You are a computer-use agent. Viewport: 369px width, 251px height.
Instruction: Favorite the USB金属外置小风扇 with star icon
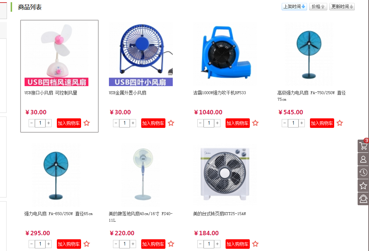(171, 123)
